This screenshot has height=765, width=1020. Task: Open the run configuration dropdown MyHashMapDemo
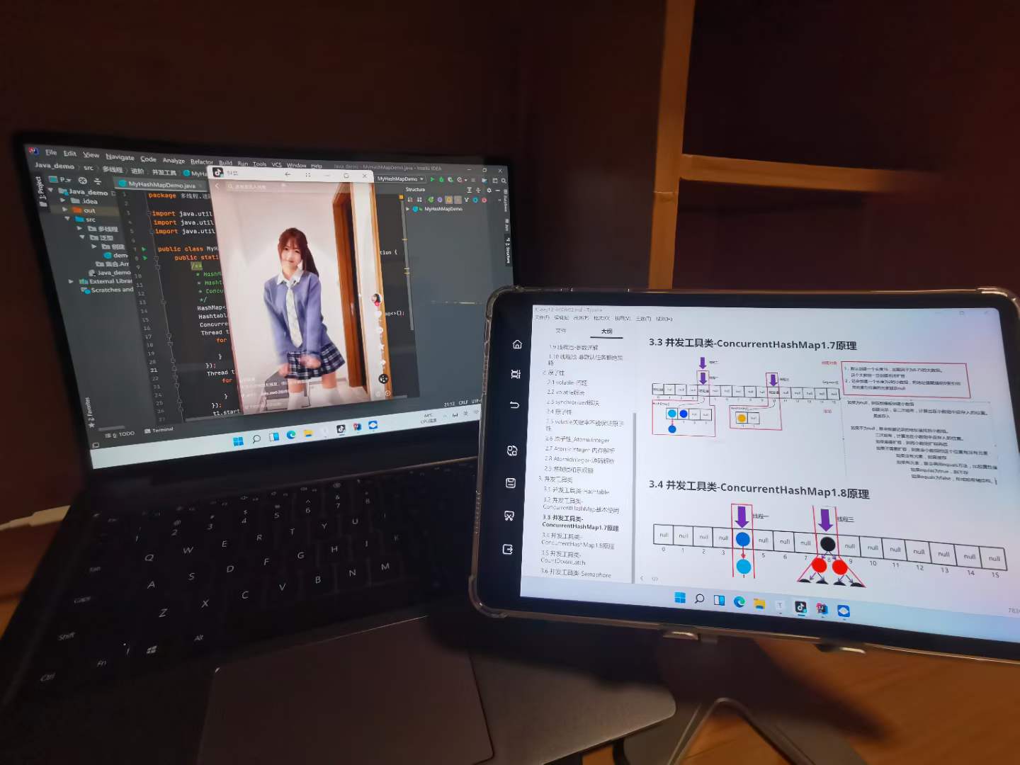[x=401, y=179]
